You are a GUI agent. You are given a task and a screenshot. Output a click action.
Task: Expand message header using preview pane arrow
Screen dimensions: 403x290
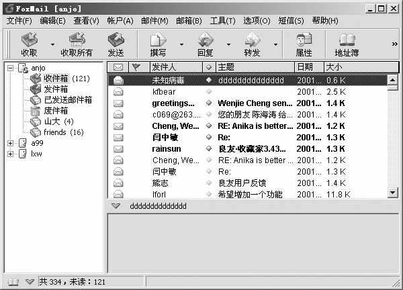pyautogui.click(x=116, y=205)
